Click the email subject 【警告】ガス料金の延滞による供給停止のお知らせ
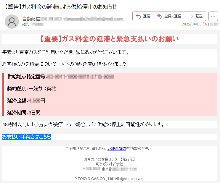The image size is (220, 183). (60, 7)
